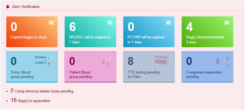The width and height of the screenshot is (245, 110).
Task: Click grid icon on Bag(s) Xmatched tile
Action: (x=227, y=22)
